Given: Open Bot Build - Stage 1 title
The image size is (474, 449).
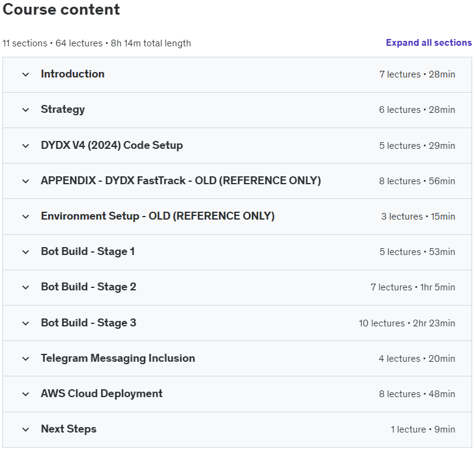Looking at the screenshot, I should (88, 251).
